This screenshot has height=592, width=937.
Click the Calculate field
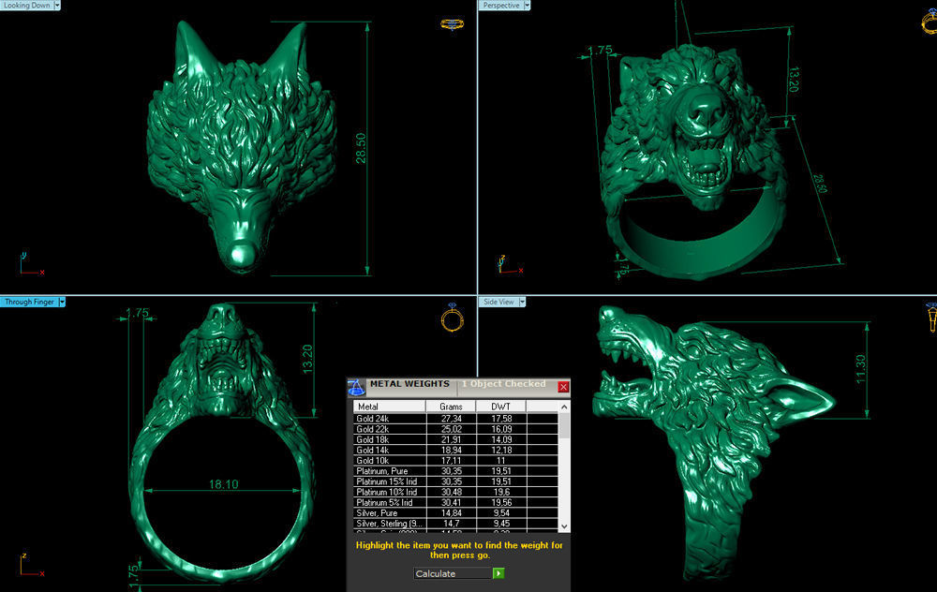(x=453, y=573)
